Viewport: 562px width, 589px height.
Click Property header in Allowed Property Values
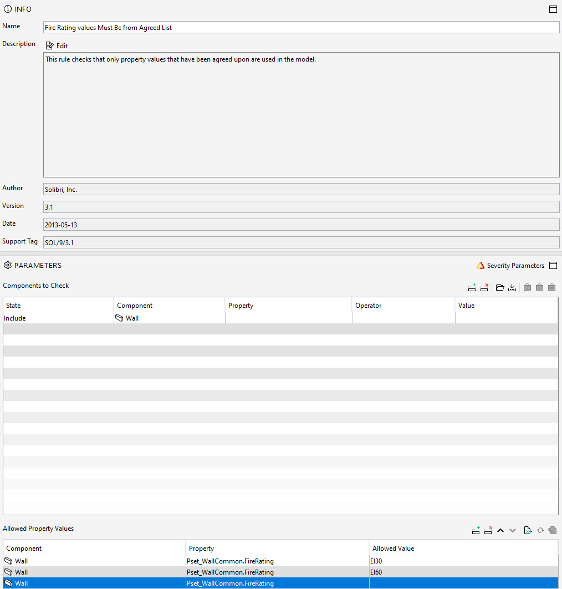point(278,549)
